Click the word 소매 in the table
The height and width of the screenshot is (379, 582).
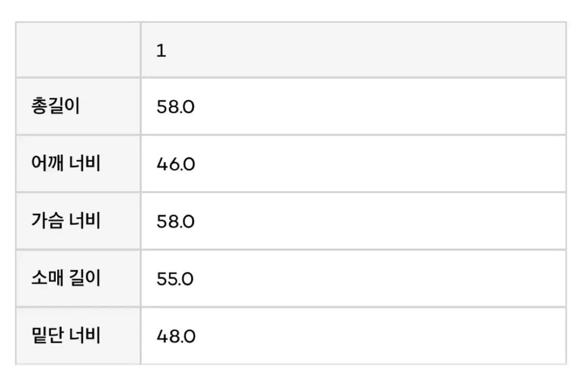click(47, 279)
